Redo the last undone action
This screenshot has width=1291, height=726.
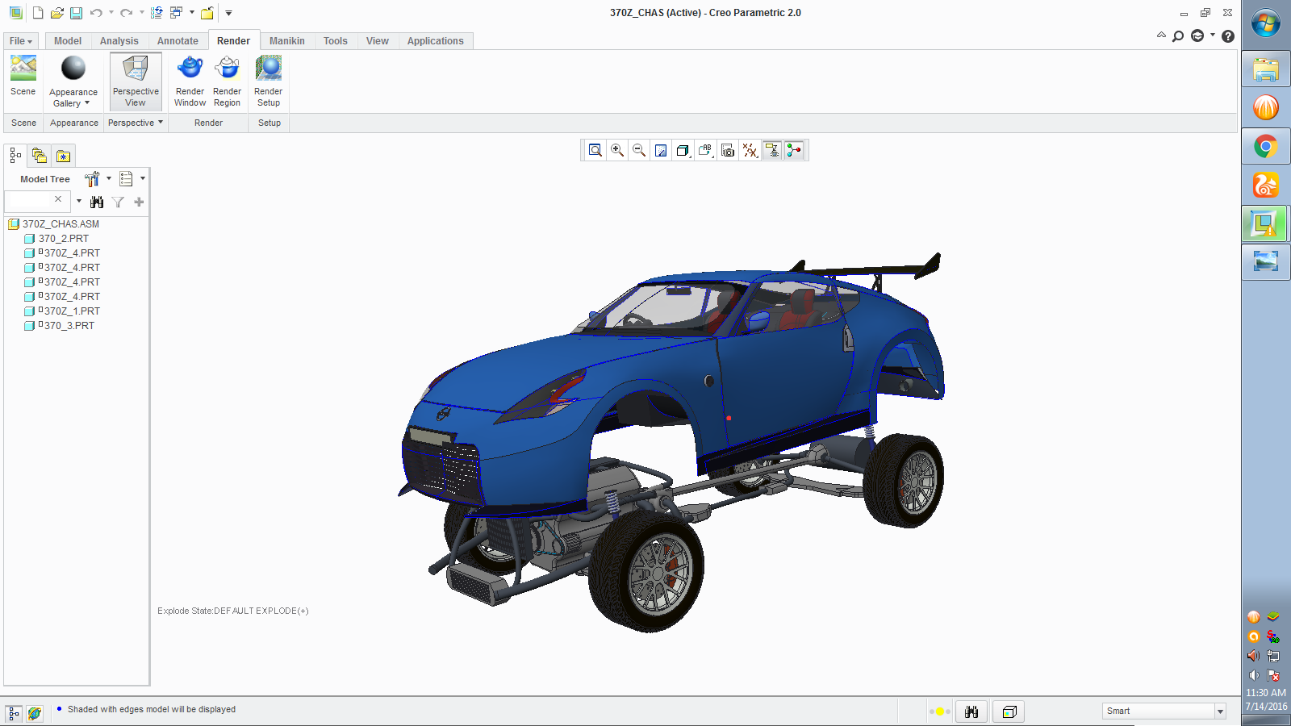126,13
